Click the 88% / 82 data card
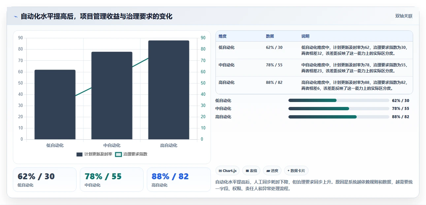Viewport: 426px width, 205px height. (x=179, y=180)
